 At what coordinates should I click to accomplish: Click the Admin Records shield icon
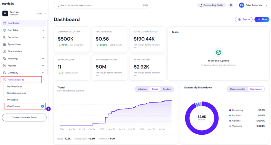tap(5, 80)
